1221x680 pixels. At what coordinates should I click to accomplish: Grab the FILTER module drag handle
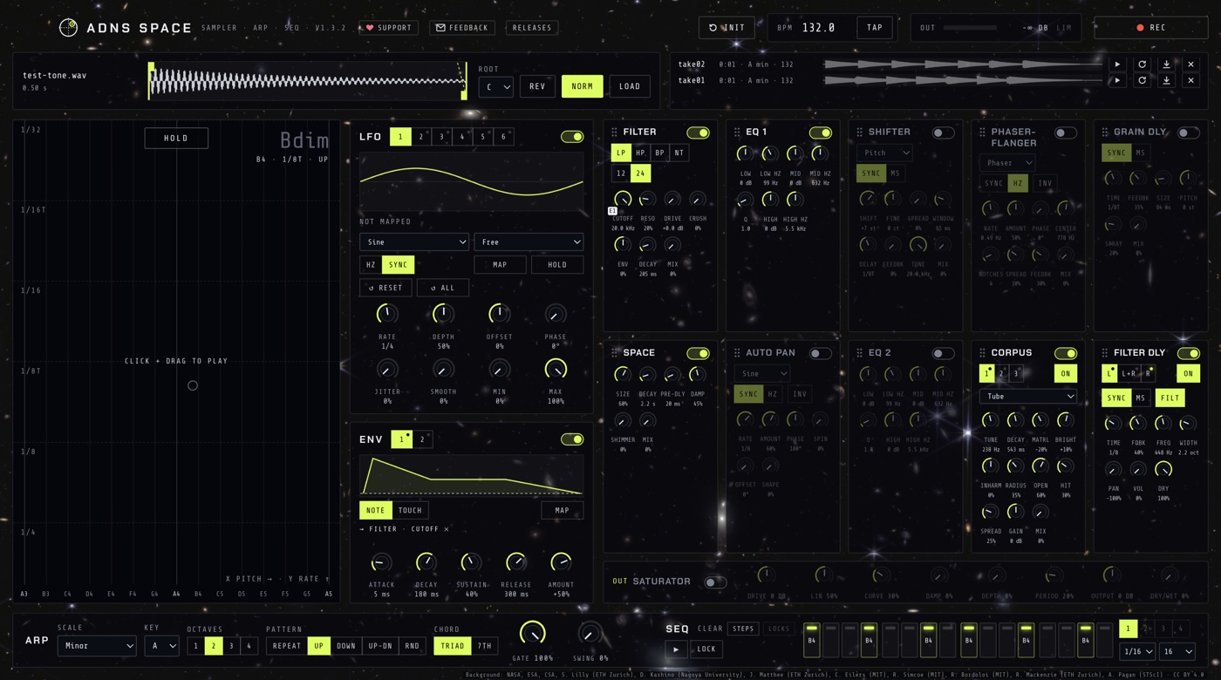(x=614, y=133)
